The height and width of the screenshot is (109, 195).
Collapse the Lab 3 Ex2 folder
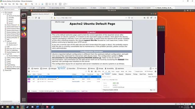pos(4,14)
